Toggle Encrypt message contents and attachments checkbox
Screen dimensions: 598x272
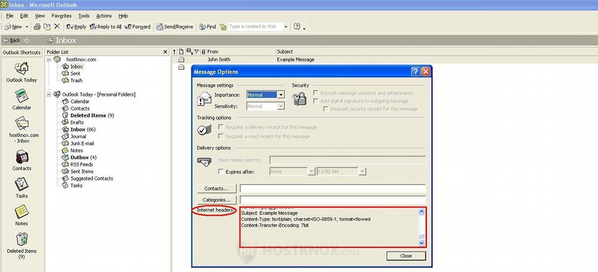[316, 92]
